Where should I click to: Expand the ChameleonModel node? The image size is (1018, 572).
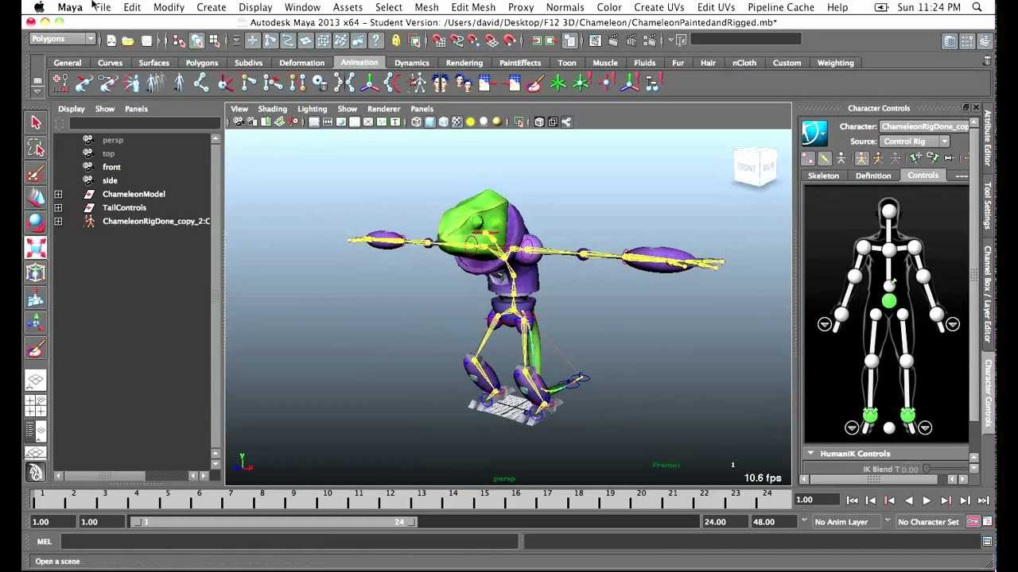(x=58, y=194)
